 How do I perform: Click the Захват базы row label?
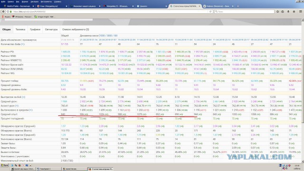pyautogui.click(x=8, y=143)
